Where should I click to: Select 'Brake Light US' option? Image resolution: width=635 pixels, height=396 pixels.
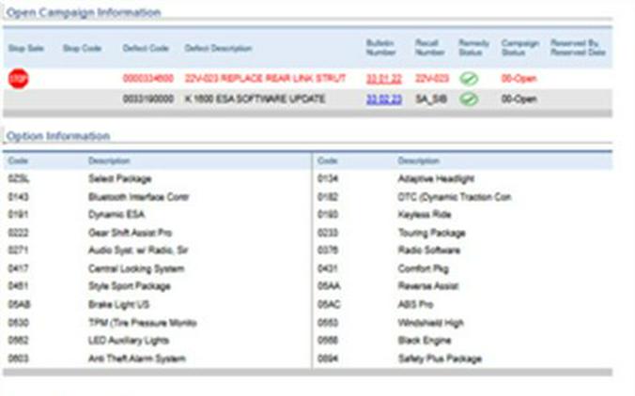[118, 305]
